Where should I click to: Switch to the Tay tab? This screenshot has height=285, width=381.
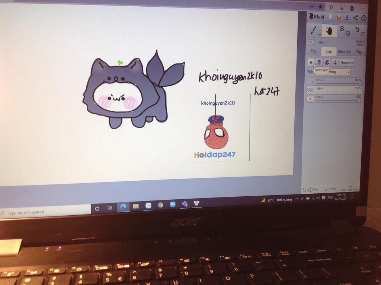313,51
